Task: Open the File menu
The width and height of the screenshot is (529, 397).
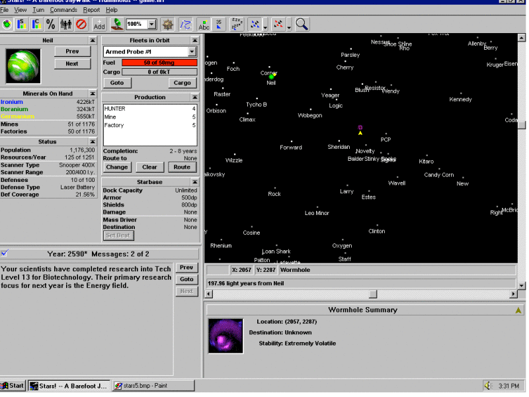Action: pyautogui.click(x=5, y=10)
